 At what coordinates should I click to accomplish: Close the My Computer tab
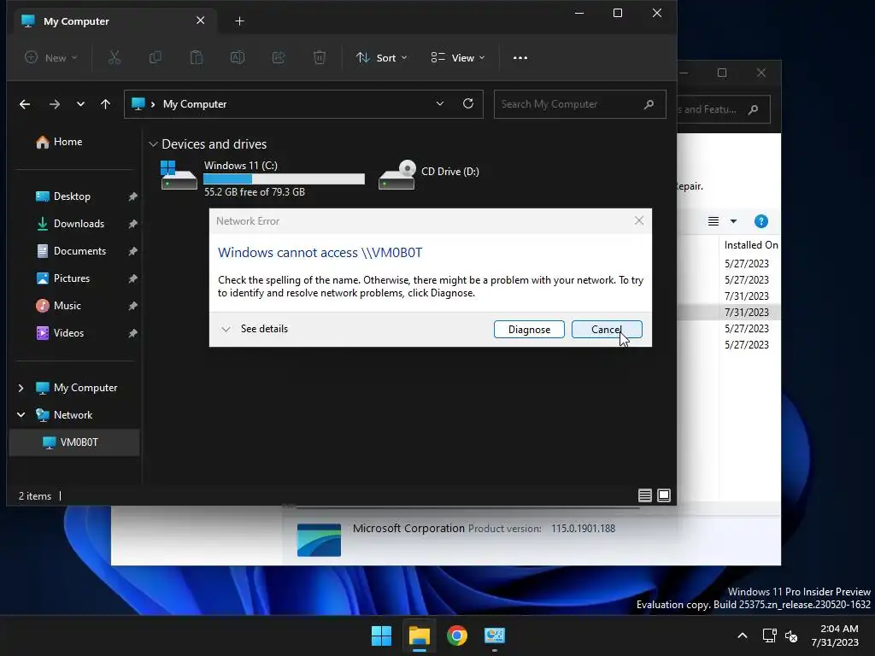click(x=200, y=20)
